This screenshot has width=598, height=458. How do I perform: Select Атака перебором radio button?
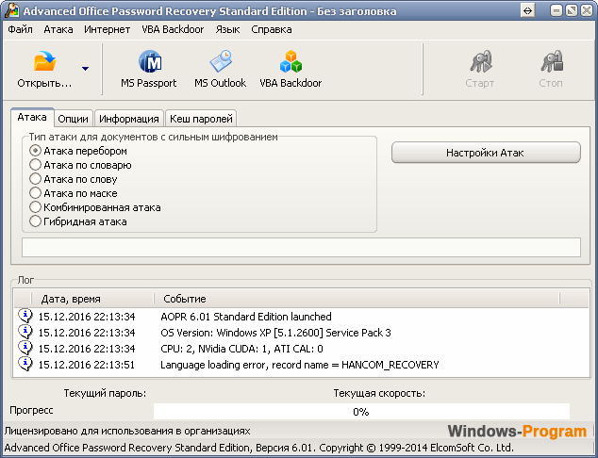pyautogui.click(x=35, y=151)
